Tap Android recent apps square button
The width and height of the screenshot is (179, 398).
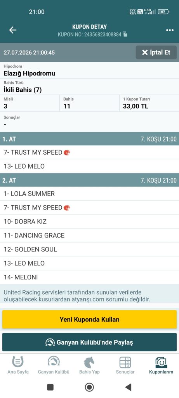(50, 387)
